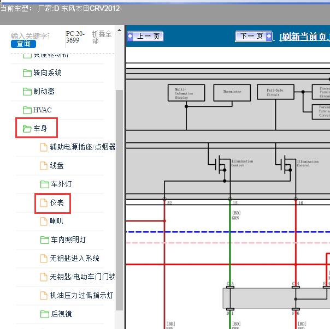Screen dimensions: 330x329
Task: Click the 后视镜 folder icon
Action: pos(45,314)
